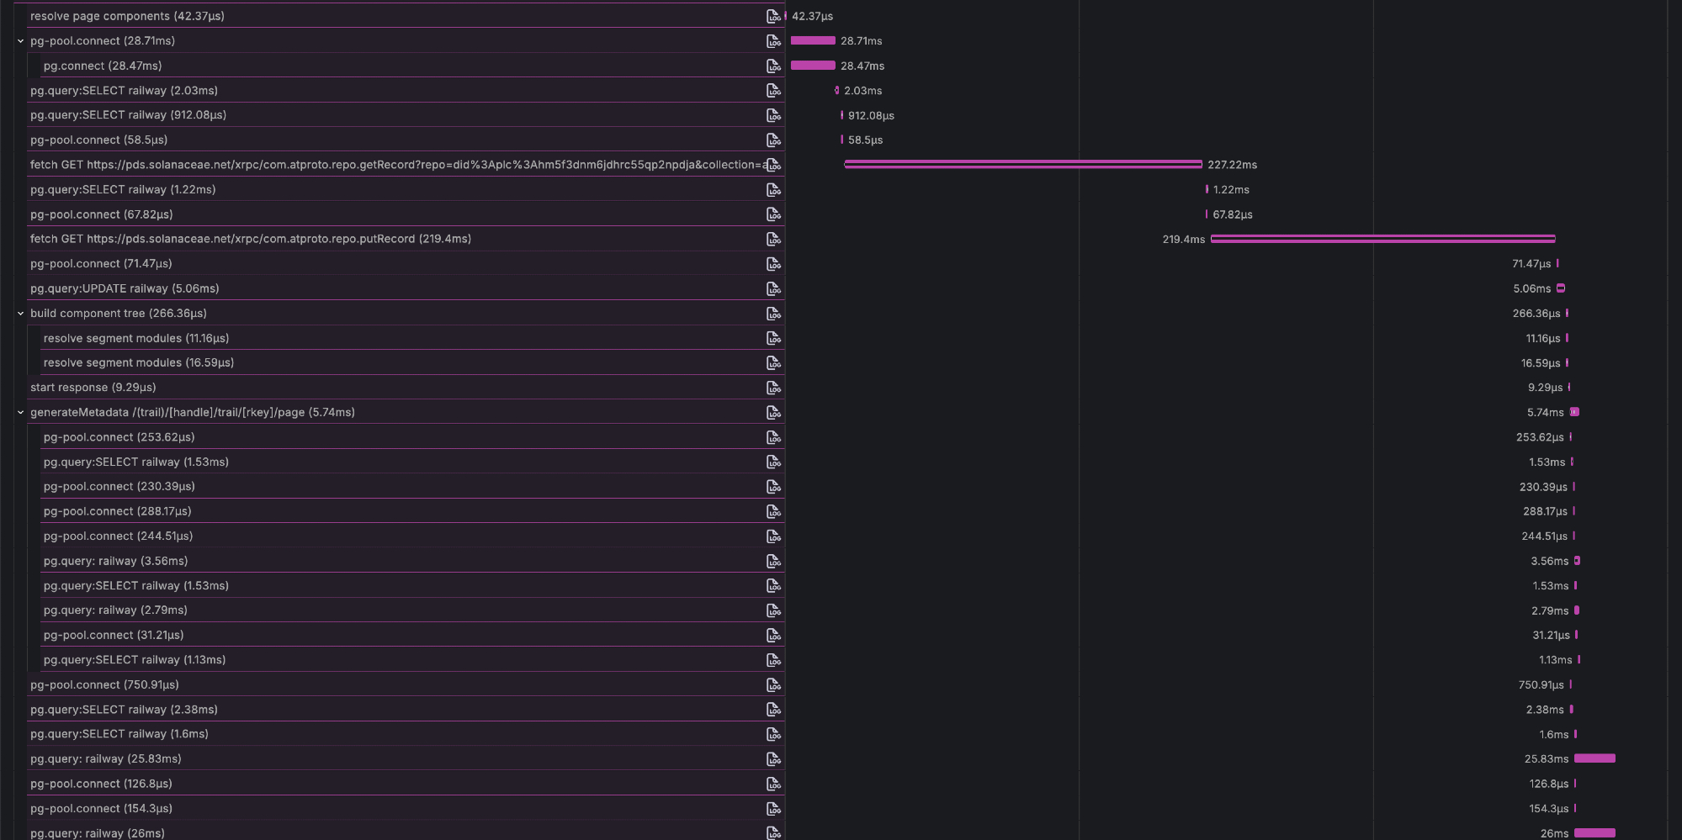Collapse the build component tree span

[x=21, y=314]
